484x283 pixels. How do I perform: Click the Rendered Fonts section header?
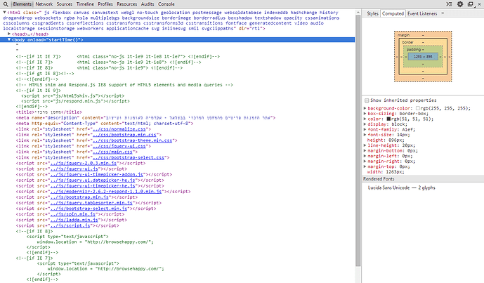[x=423, y=179]
